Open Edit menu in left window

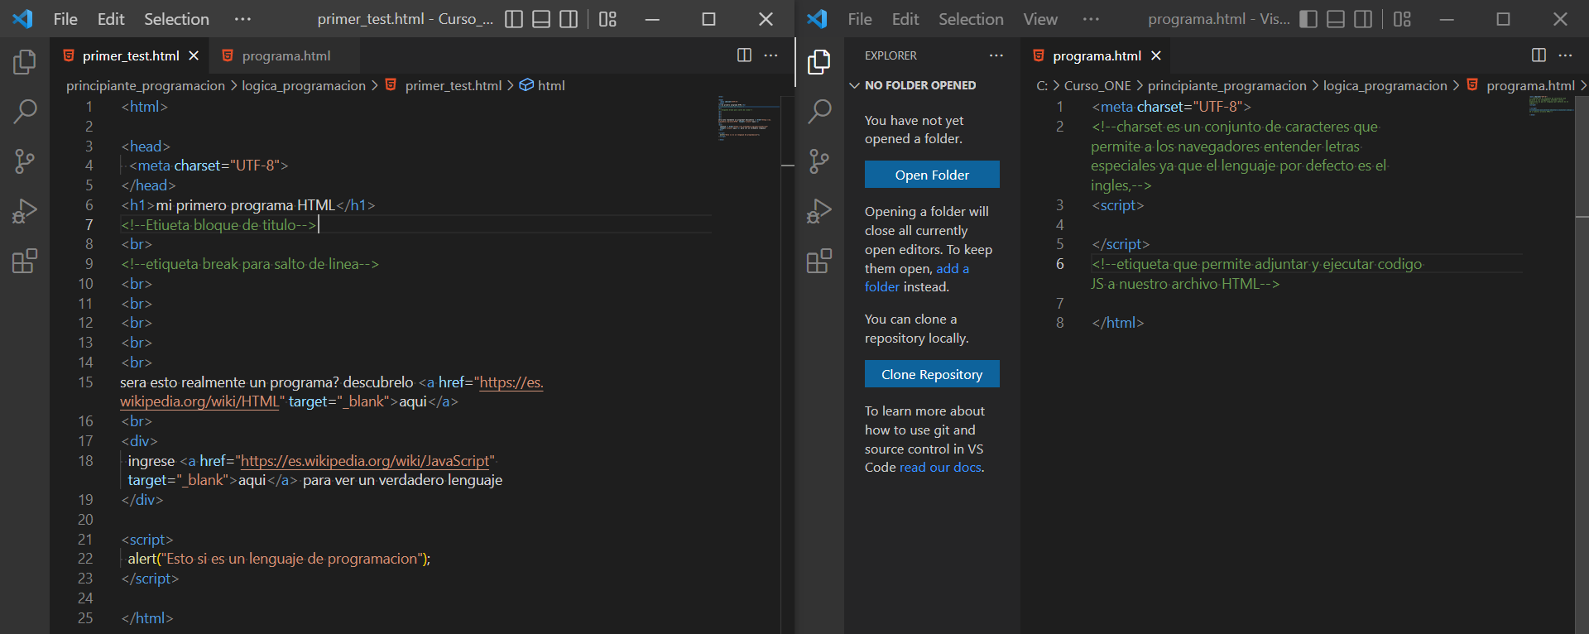[x=111, y=19]
